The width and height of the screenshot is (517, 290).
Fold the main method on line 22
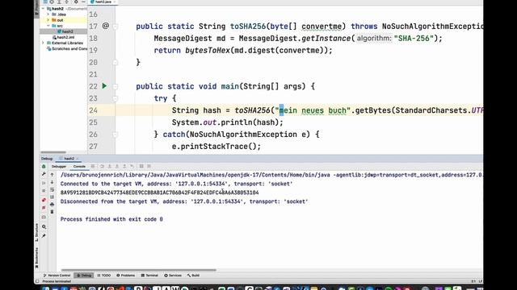click(116, 86)
